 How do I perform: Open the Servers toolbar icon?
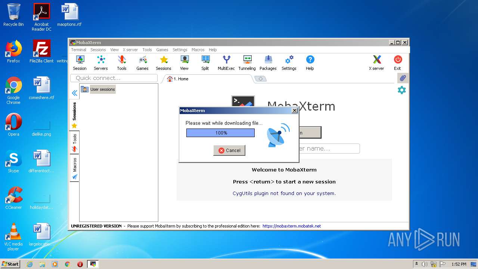pos(101,63)
